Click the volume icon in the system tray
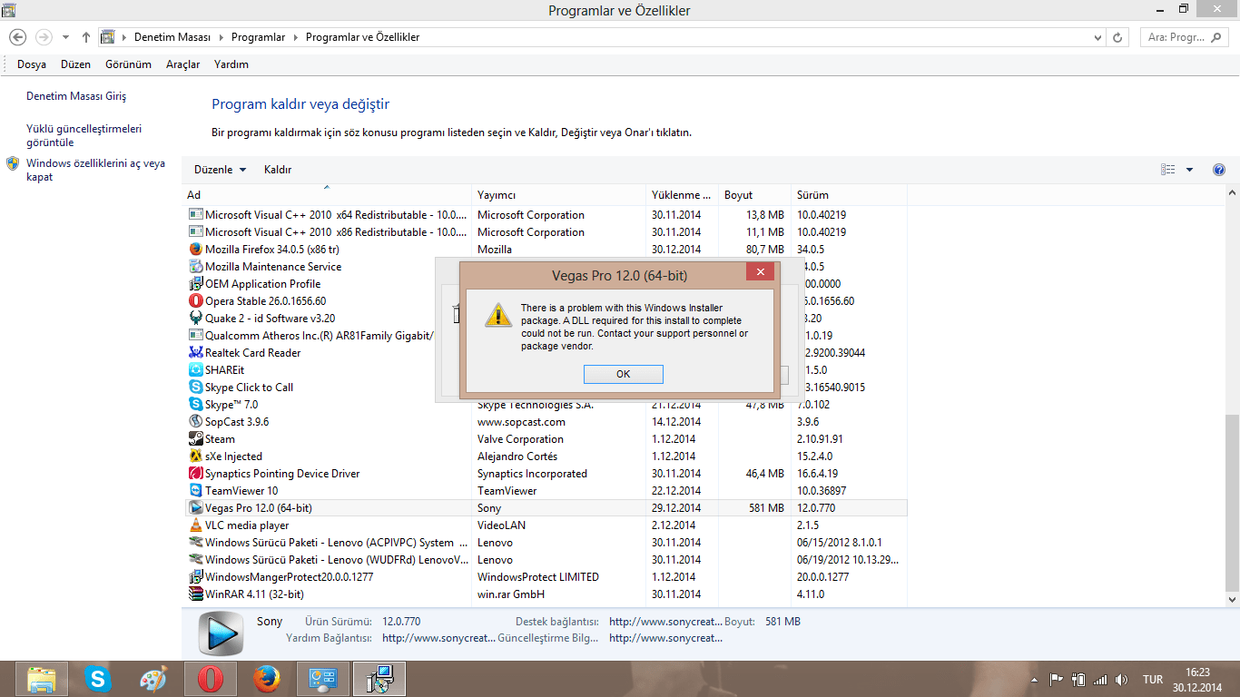The image size is (1240, 697). click(x=1122, y=680)
